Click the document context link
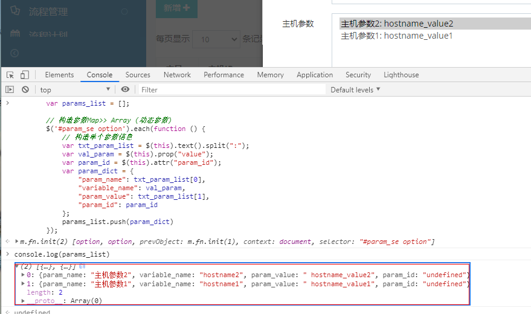 click(x=295, y=242)
